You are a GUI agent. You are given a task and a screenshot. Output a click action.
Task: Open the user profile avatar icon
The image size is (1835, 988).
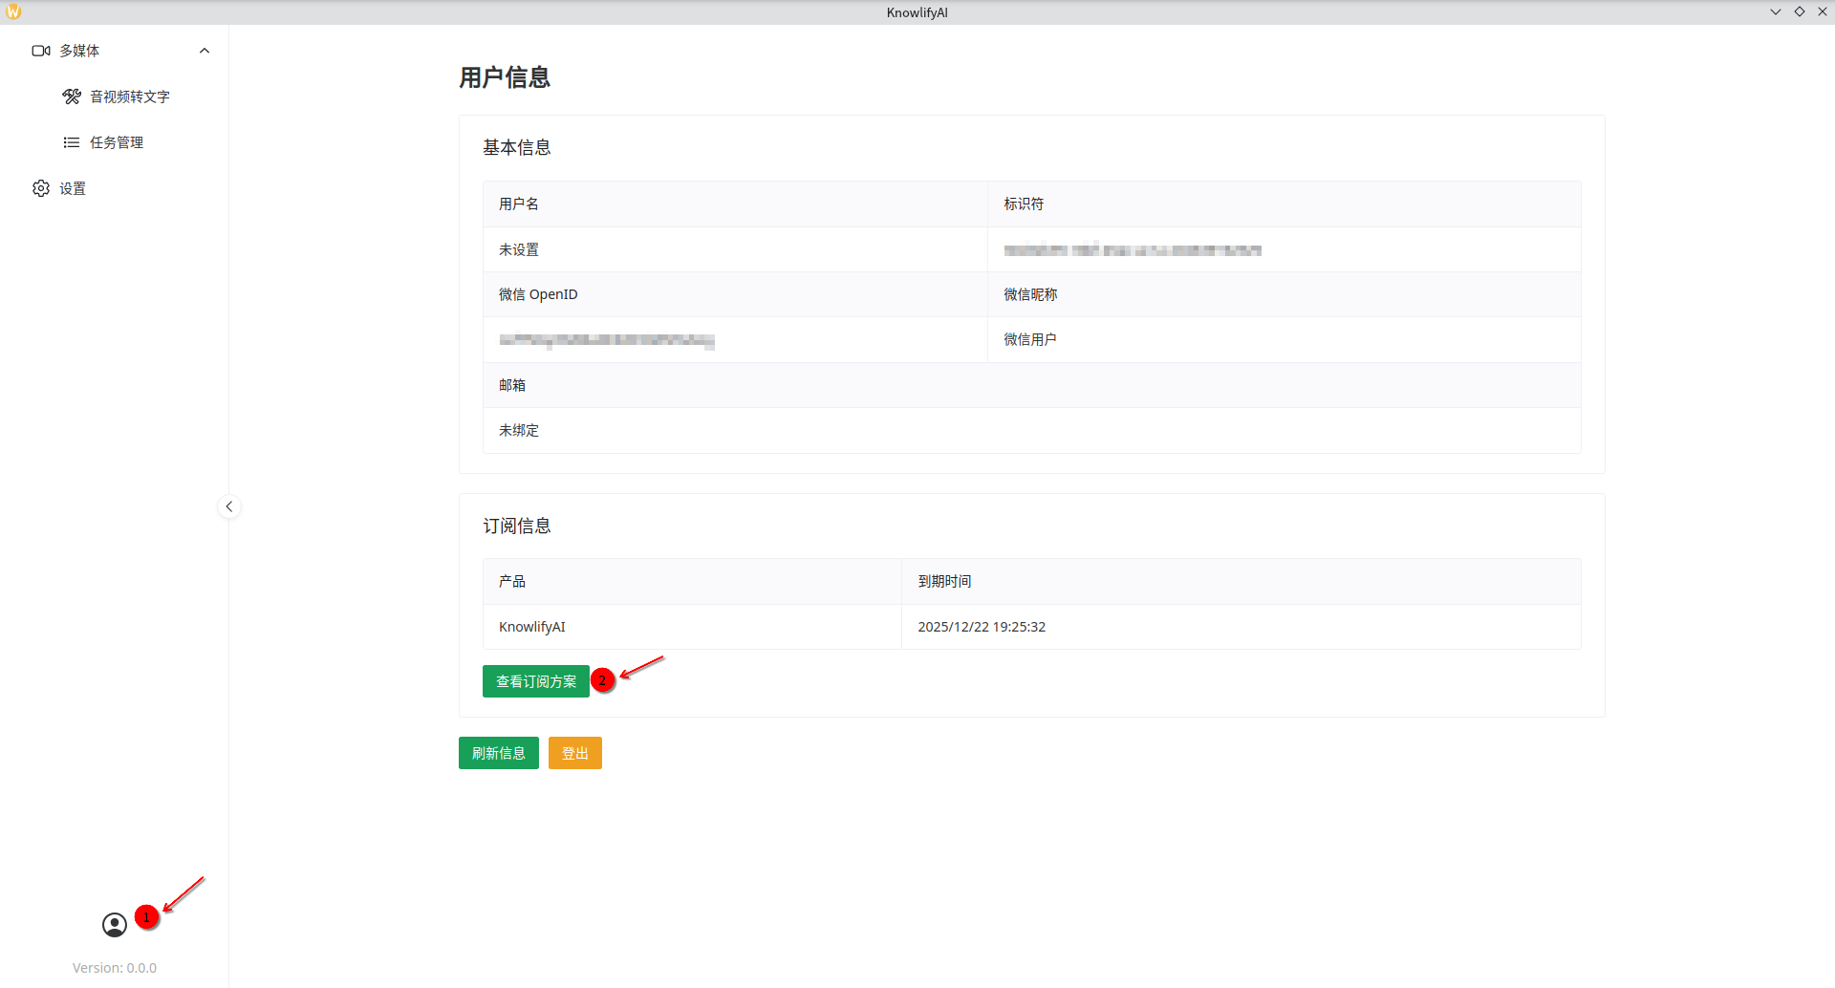click(x=115, y=925)
